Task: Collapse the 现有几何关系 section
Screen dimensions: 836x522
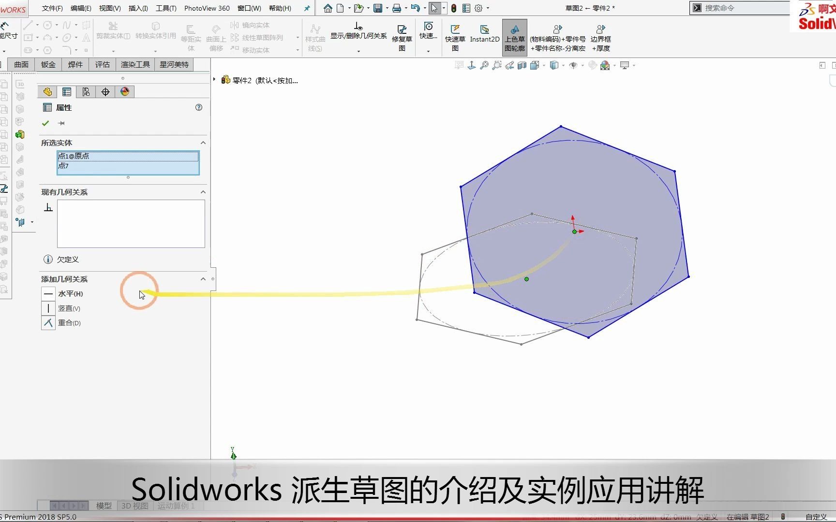Action: [203, 192]
